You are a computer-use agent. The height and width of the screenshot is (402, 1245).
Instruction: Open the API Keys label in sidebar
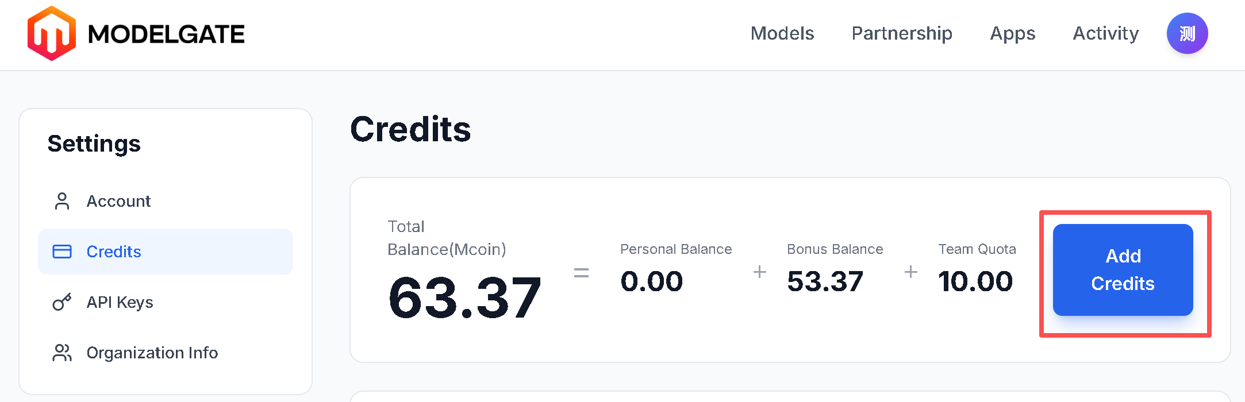point(120,302)
